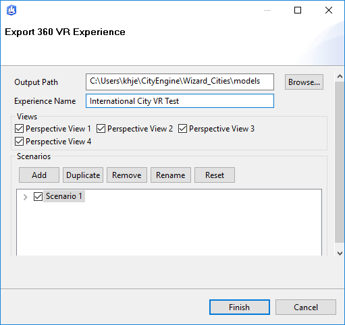The width and height of the screenshot is (345, 325).
Task: Toggle the Perspective View 3 checkbox
Action: [x=182, y=129]
